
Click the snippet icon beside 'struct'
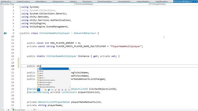point(38,73)
